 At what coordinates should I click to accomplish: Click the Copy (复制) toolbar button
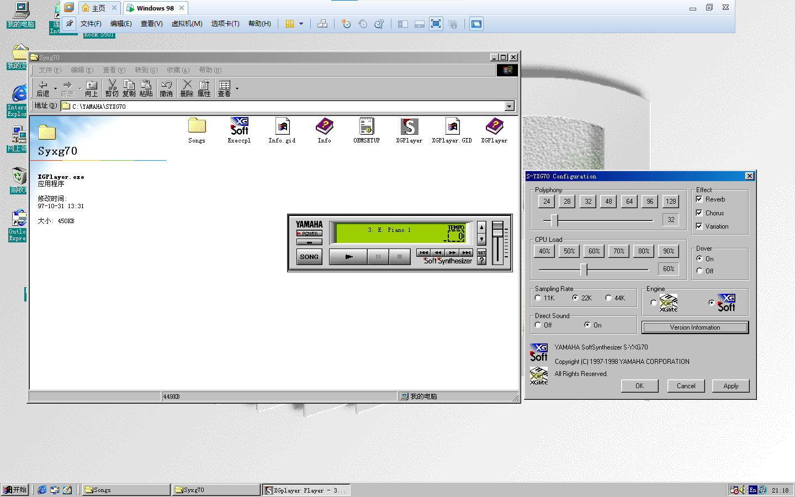[129, 88]
